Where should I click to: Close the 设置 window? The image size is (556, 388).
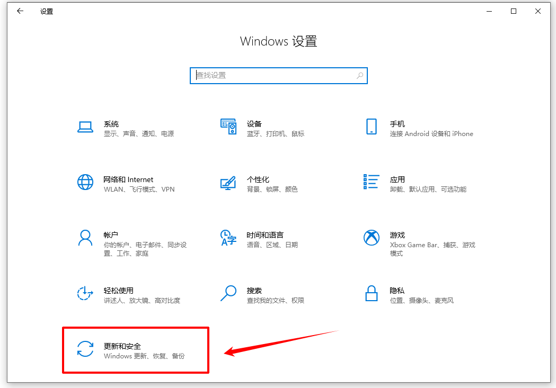click(x=538, y=11)
